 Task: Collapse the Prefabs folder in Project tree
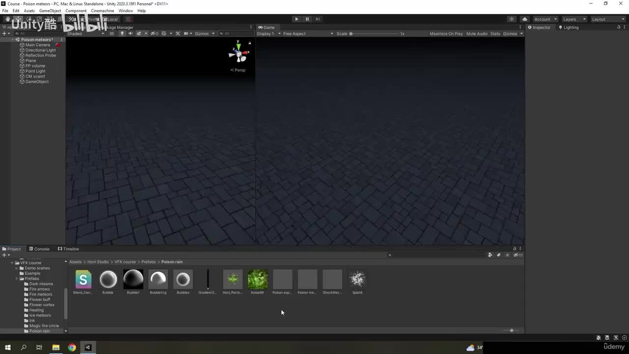tap(17, 279)
